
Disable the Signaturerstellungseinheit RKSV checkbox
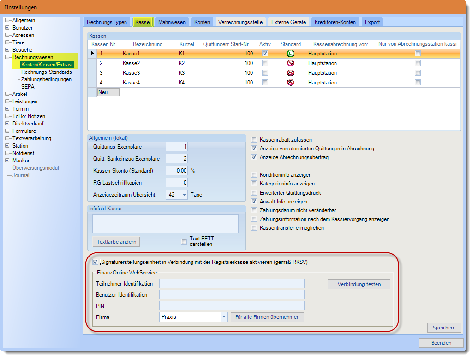coord(95,261)
